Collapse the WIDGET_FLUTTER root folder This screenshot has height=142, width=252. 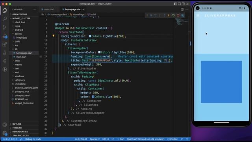tap(21, 19)
